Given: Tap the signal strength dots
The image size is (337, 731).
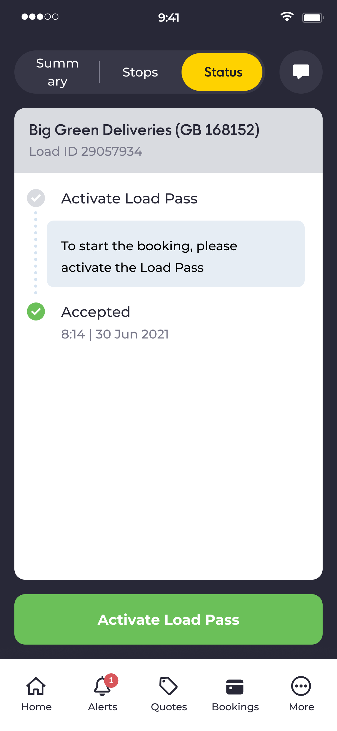Looking at the screenshot, I should pos(40,17).
